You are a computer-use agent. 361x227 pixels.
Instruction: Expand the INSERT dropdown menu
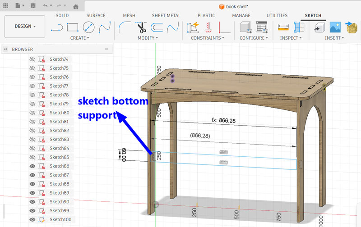pos(334,38)
